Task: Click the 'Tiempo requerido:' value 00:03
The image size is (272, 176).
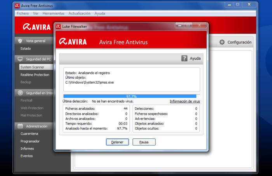Action: [x=123, y=124]
